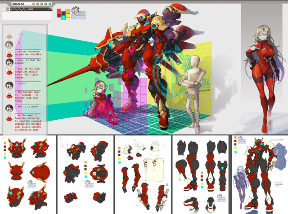Click the third gold star rating
The width and height of the screenshot is (288, 214).
pyautogui.click(x=41, y=4)
